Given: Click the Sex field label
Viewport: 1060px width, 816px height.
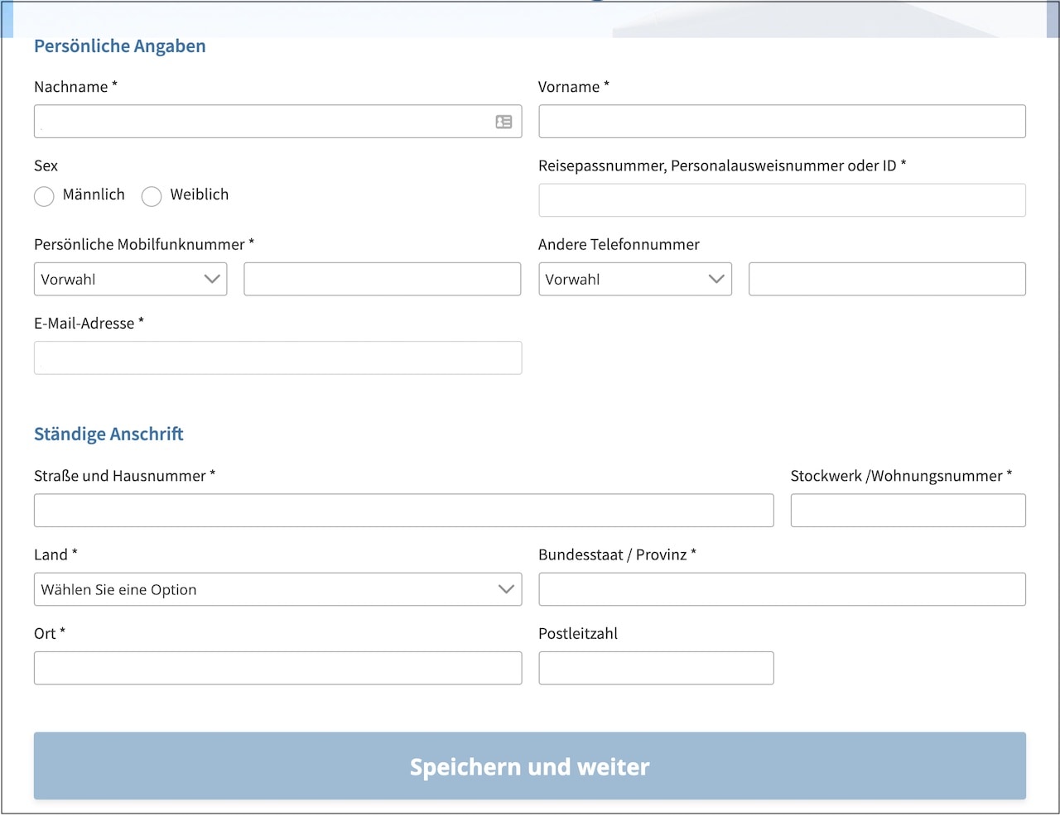Looking at the screenshot, I should 46,166.
